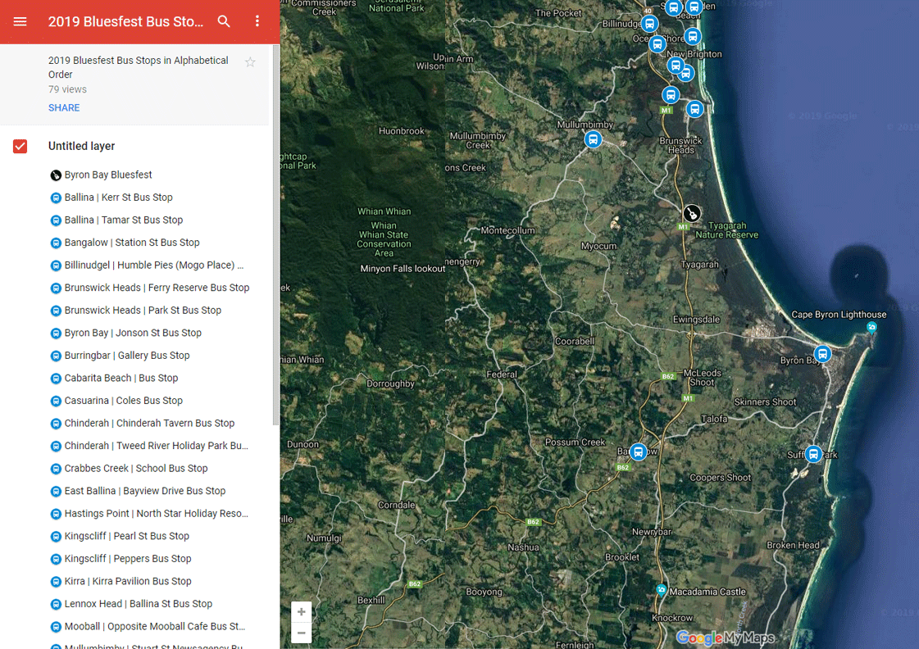Select 'Byron Bay Bluesfest' in the list
919x649 pixels.
click(108, 175)
